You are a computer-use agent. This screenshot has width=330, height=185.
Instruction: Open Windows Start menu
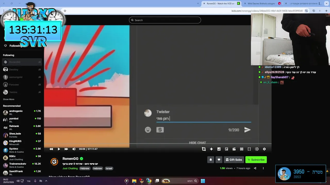203,181
